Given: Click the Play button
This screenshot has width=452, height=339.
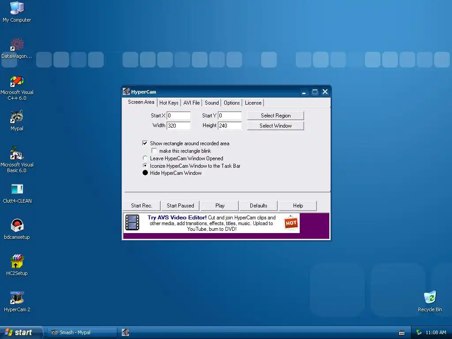Looking at the screenshot, I should point(220,206).
